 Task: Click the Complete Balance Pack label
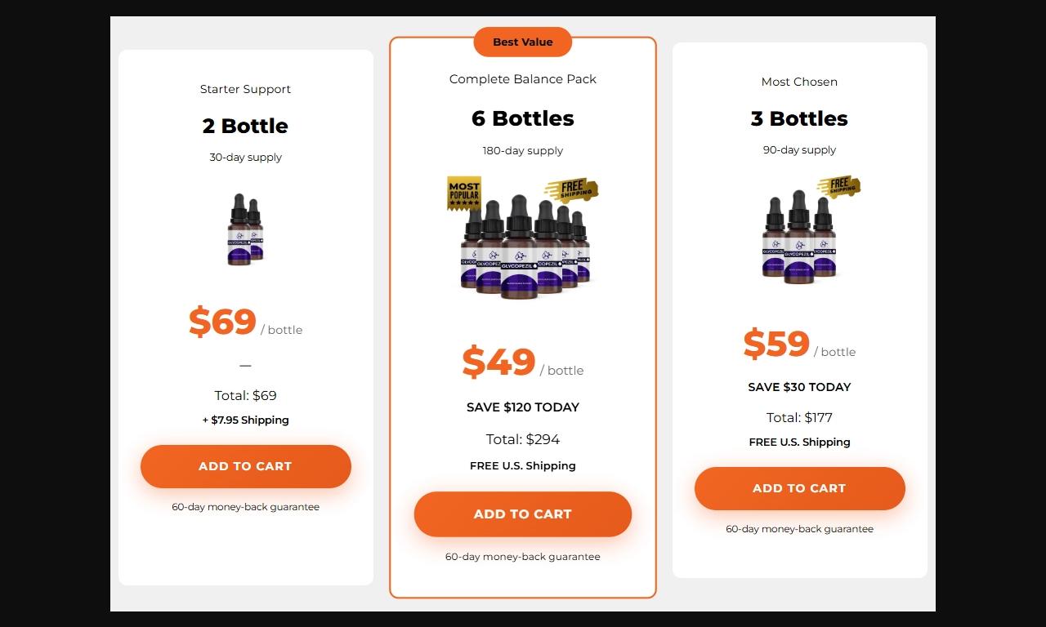tap(523, 79)
